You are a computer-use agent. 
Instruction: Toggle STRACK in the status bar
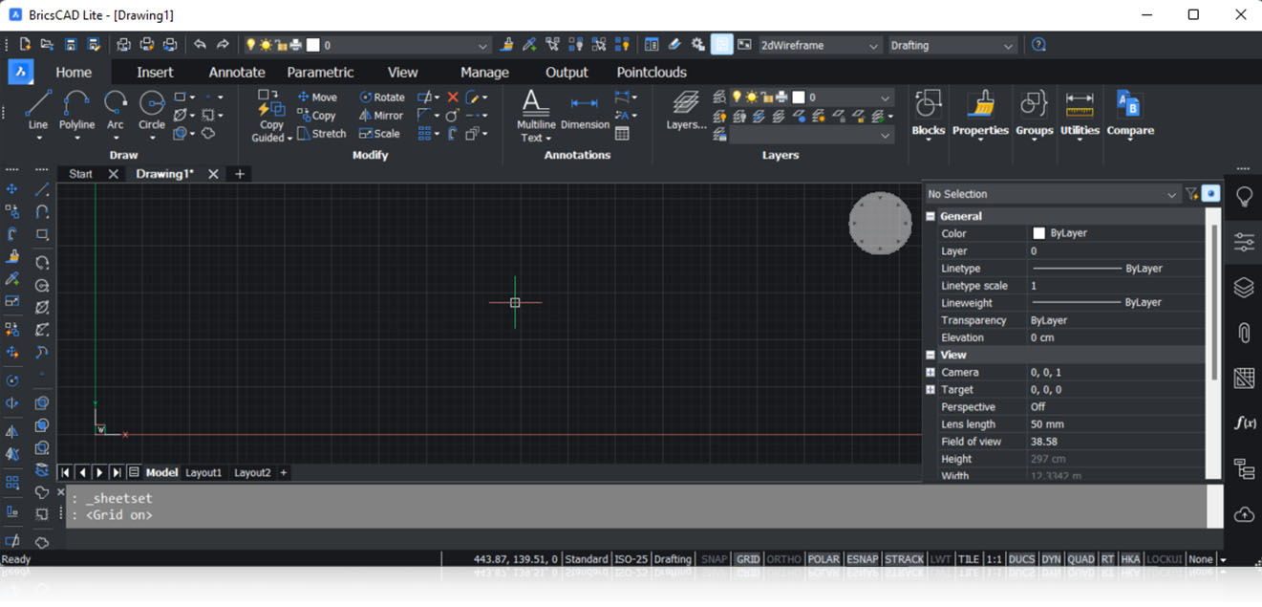click(904, 559)
